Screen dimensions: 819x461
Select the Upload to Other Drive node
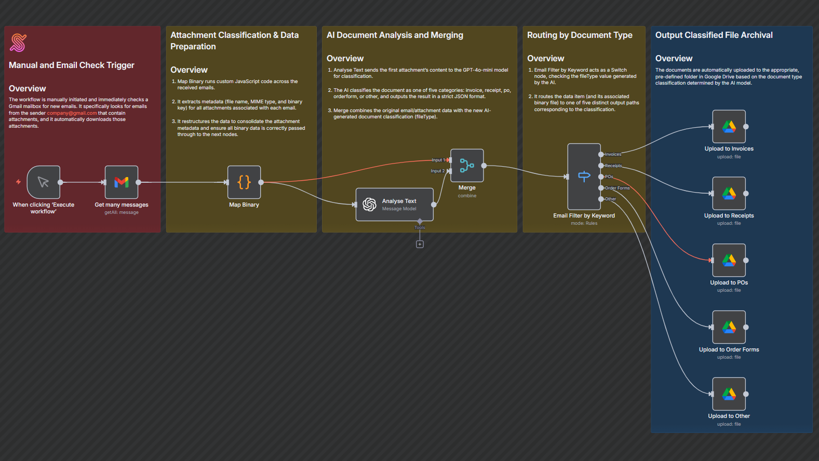pos(729,394)
